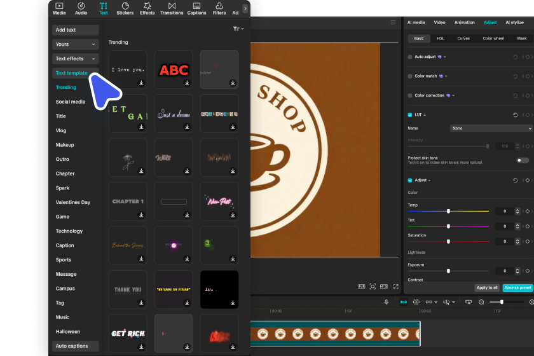Turn on Protect skin tone toggle

(x=523, y=160)
